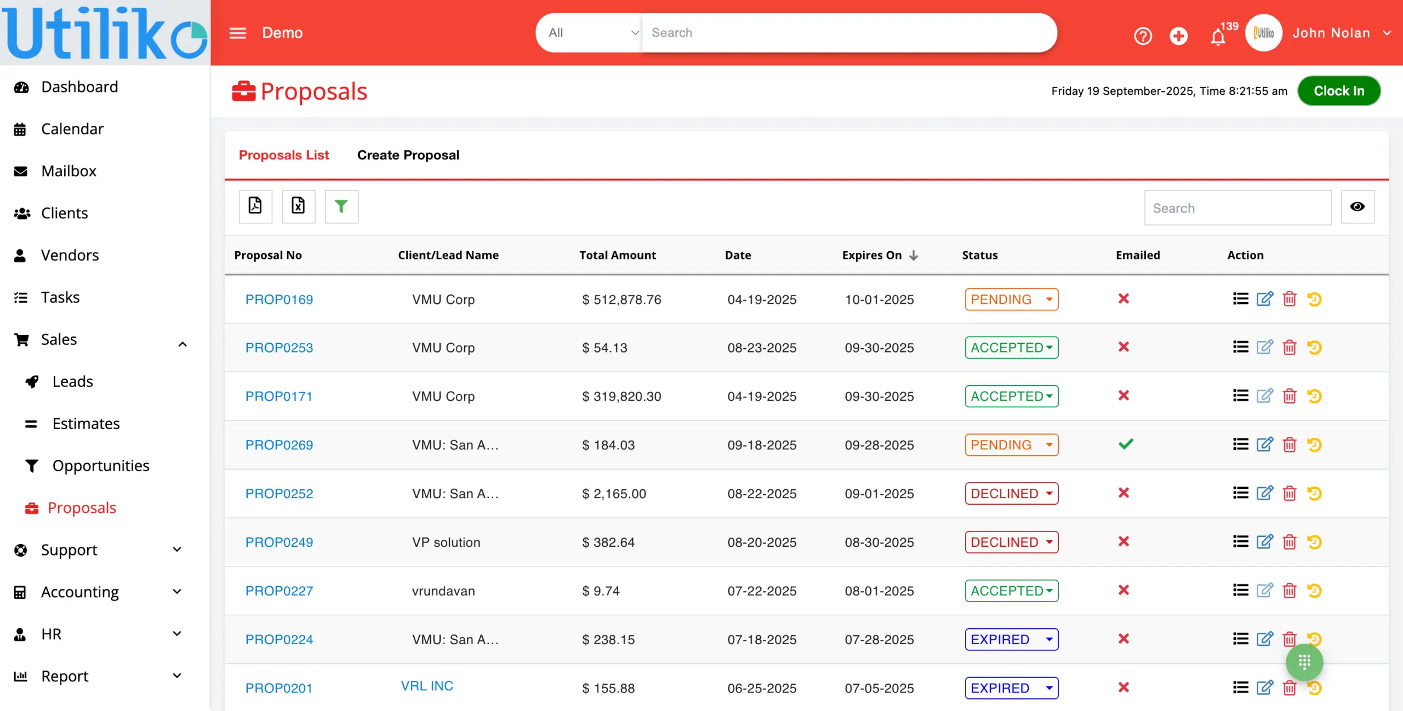
Task: Toggle column visibility with the eye icon
Action: pyautogui.click(x=1357, y=206)
